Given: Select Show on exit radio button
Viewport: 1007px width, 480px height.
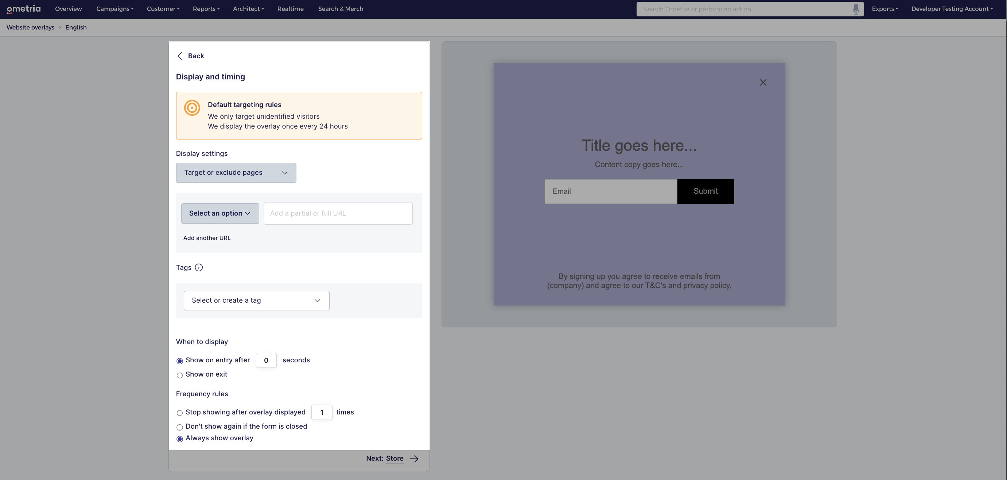Looking at the screenshot, I should (x=180, y=375).
